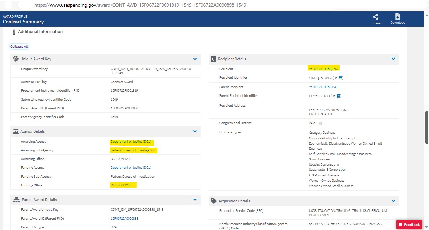Select the NAICS code 561499 description
This screenshot has height=230, width=429.
click(345, 224)
